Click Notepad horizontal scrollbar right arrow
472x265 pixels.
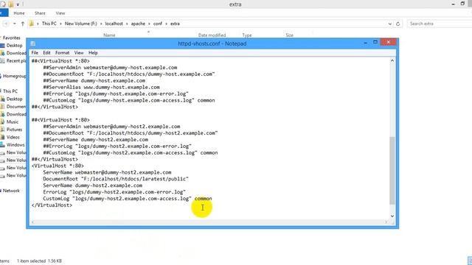click(x=386, y=222)
